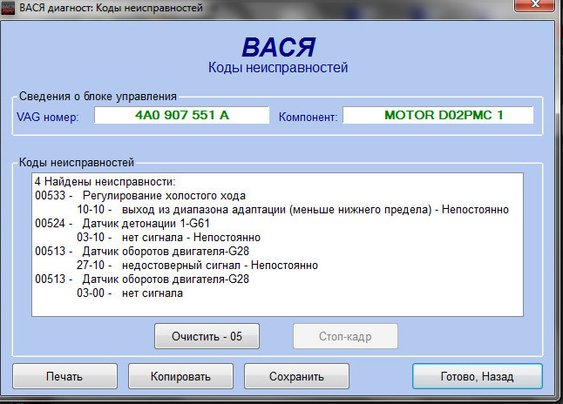The height and width of the screenshot is (404, 563).
Task: Go back using Готово, Назад button
Action: click(x=477, y=376)
